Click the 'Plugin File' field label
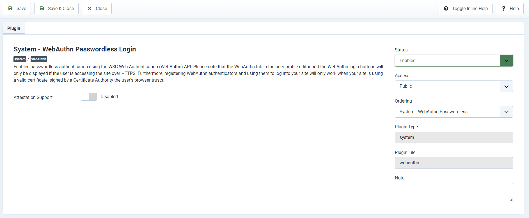The width and height of the screenshot is (529, 218). (x=405, y=152)
